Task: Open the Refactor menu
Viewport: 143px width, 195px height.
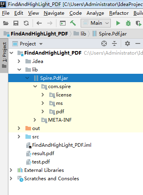Action: coord(119,13)
